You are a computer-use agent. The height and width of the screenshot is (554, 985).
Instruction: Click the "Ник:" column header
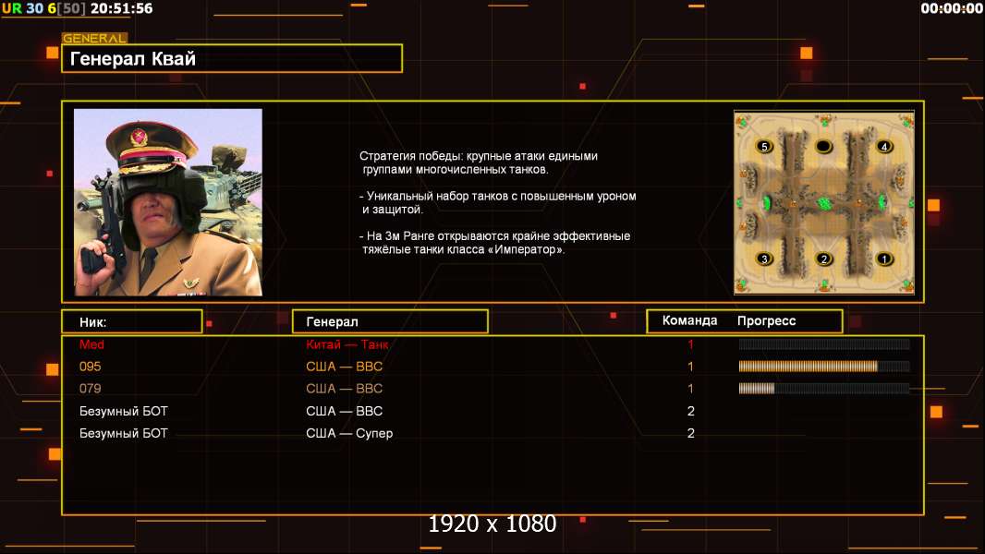pyautogui.click(x=132, y=322)
